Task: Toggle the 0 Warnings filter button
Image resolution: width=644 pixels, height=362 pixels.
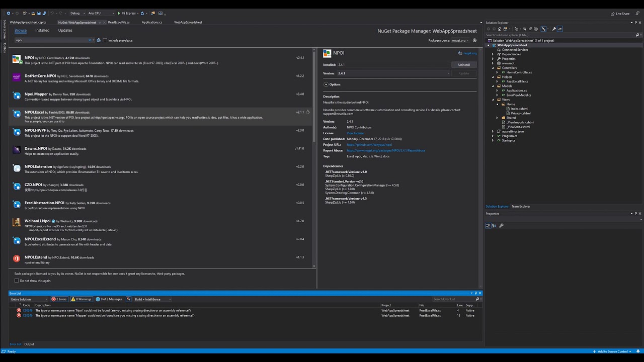Action: (82, 299)
